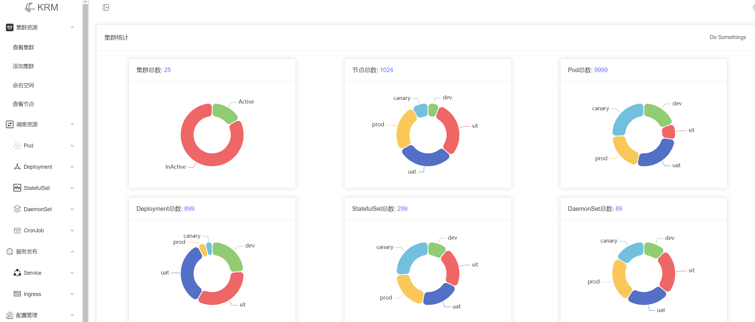The image size is (755, 322).
Task: Expand the Pod submenu chevron
Action: click(72, 145)
